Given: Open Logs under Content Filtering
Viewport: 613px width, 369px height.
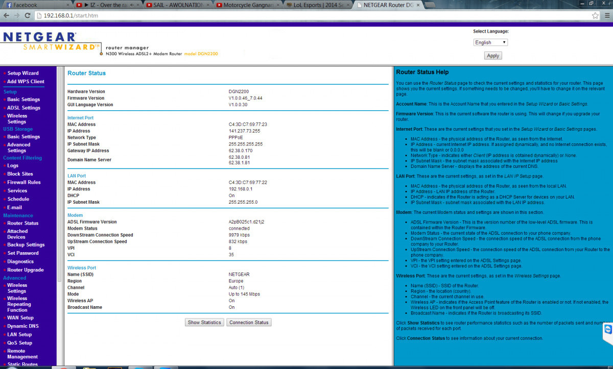Looking at the screenshot, I should pos(13,166).
